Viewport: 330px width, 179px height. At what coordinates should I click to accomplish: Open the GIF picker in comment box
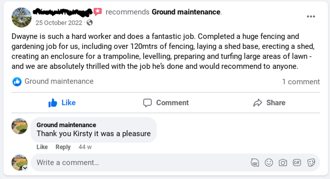(297, 163)
